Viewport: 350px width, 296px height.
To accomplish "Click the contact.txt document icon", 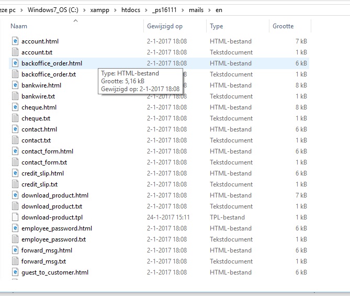I will [x=15, y=140].
